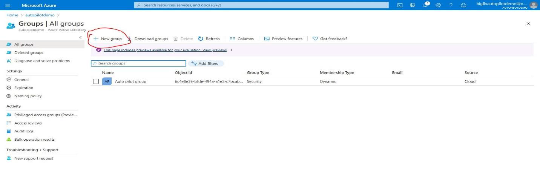Open the feedback smiley icon
The height and width of the screenshot is (172, 540).
pos(463,5)
